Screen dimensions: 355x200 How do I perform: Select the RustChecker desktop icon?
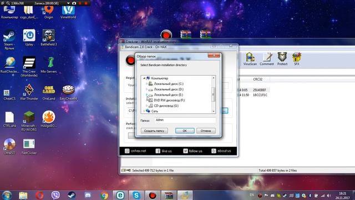(9, 65)
